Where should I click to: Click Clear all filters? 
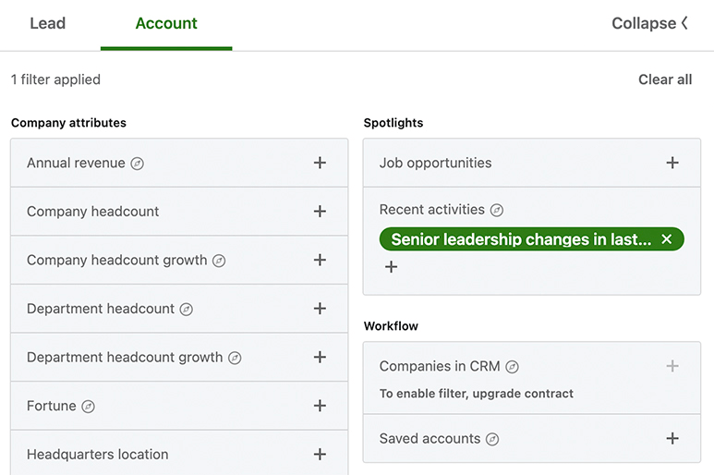(x=665, y=79)
